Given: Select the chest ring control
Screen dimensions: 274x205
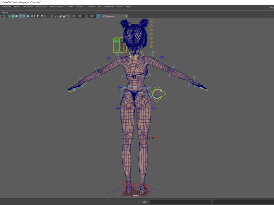Looking at the screenshot, I should tap(136, 76).
